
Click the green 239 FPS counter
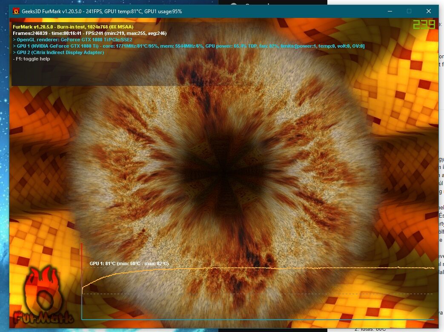(424, 25)
